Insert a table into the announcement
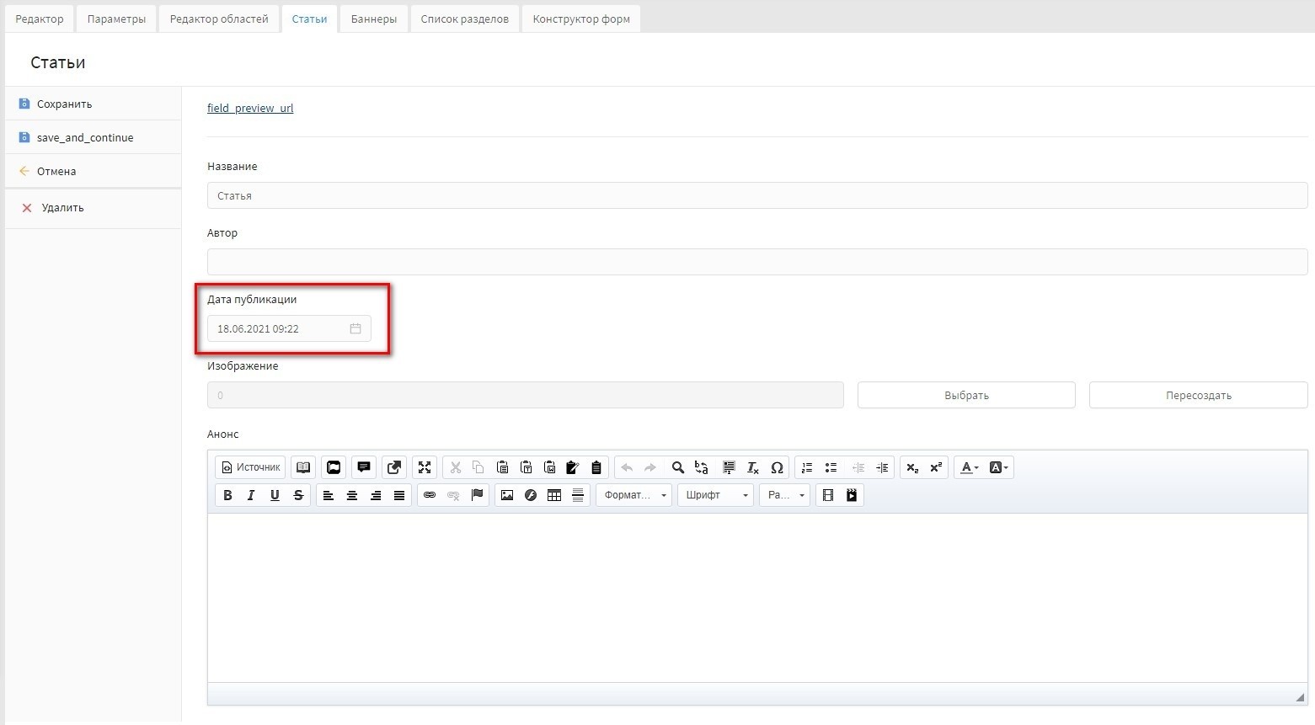 click(x=554, y=495)
